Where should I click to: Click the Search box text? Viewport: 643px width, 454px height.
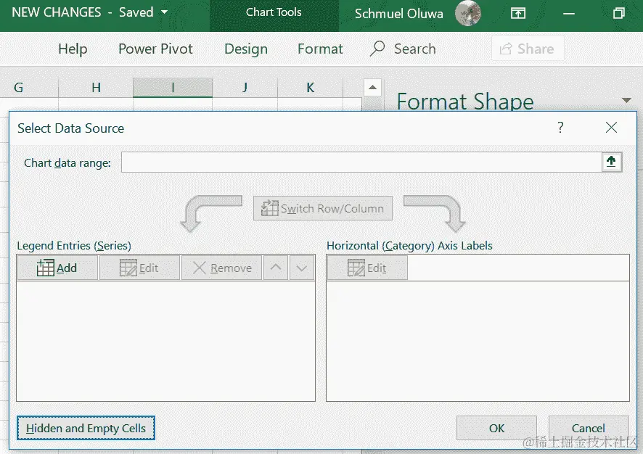(x=414, y=49)
